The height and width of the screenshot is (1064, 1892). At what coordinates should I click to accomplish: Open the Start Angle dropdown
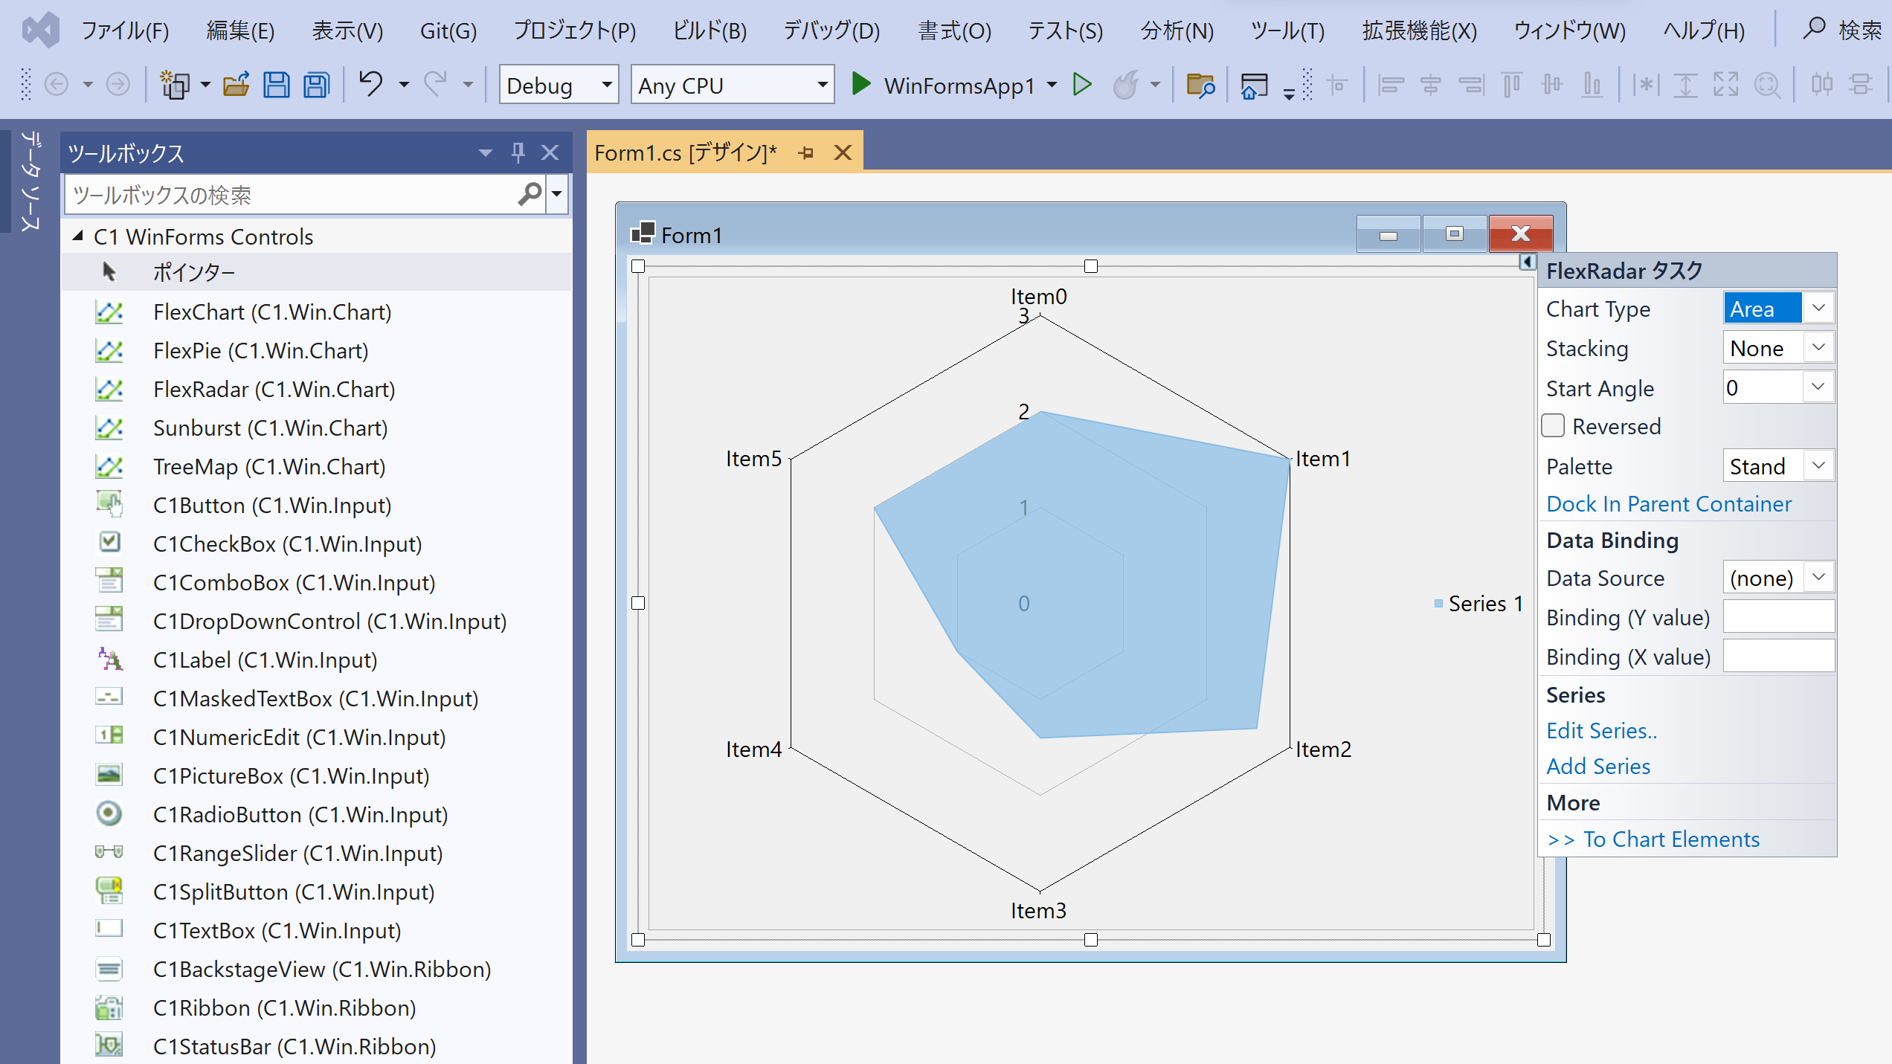click(x=1819, y=387)
